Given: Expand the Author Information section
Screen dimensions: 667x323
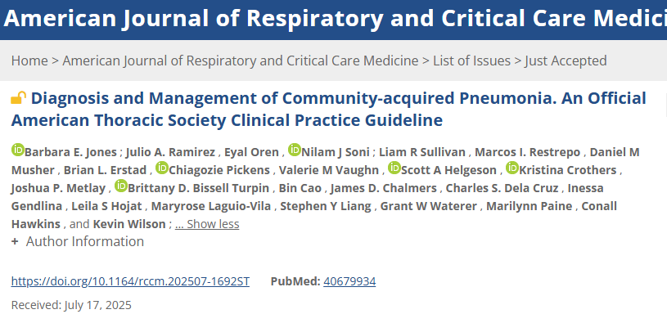Looking at the screenshot, I should (x=78, y=241).
